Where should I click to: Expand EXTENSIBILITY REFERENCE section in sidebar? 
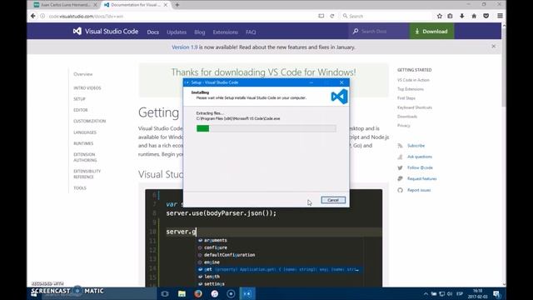click(87, 174)
